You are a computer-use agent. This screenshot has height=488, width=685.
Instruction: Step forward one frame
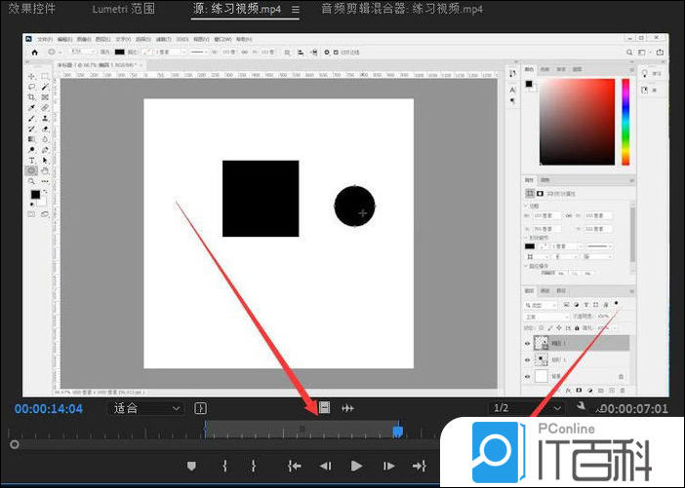[388, 467]
